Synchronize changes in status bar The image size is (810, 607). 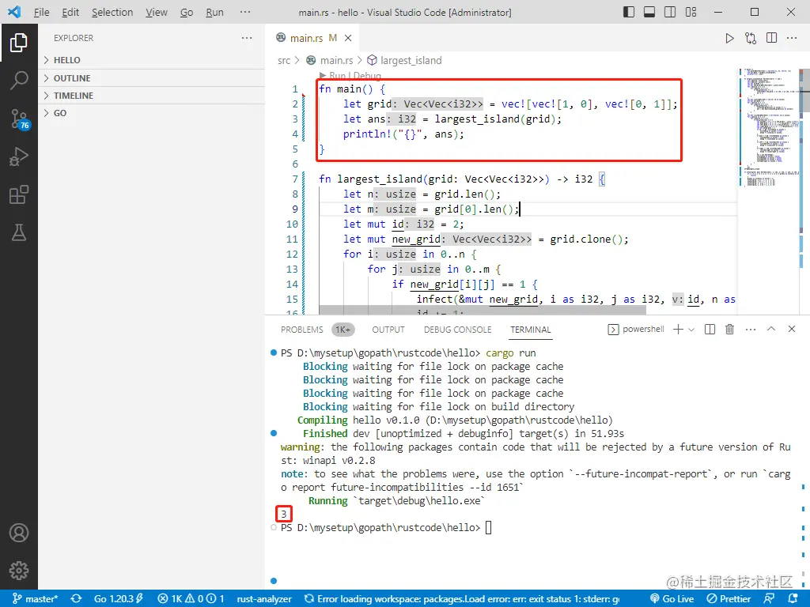pyautogui.click(x=77, y=599)
